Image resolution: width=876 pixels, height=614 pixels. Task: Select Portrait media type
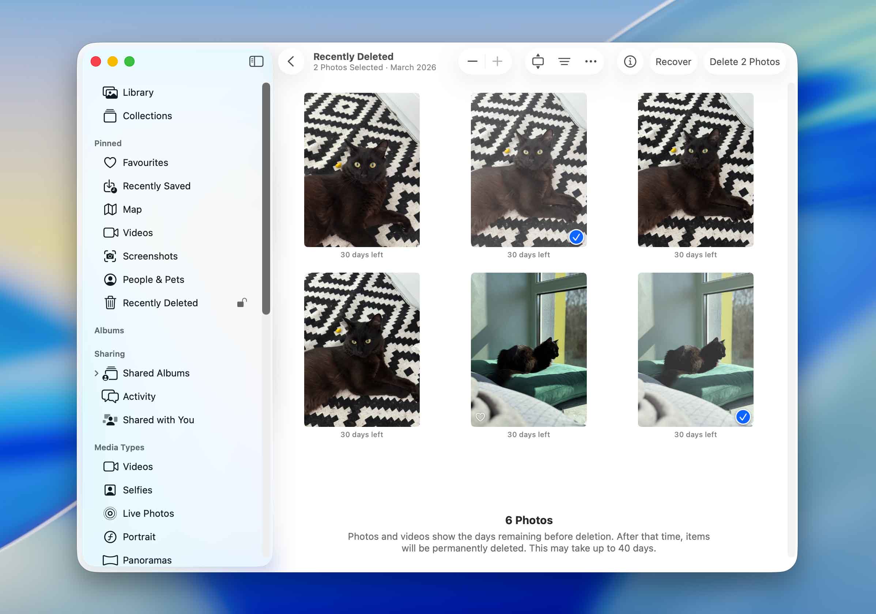point(175,537)
